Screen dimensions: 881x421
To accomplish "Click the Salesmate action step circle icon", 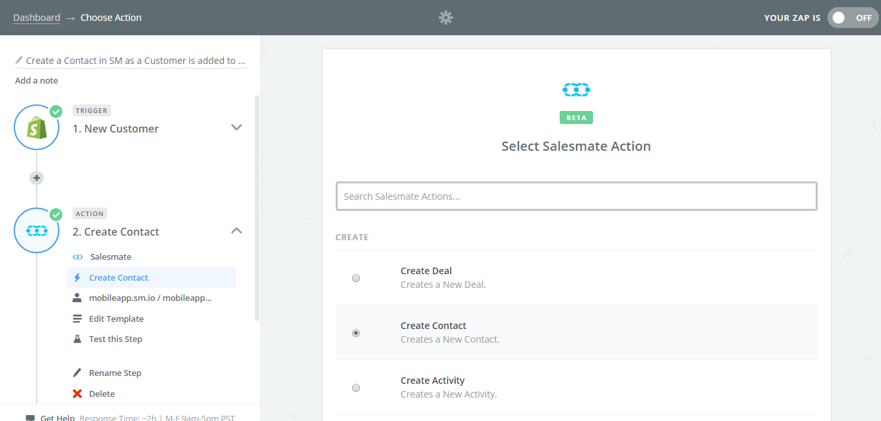I will 37,230.
